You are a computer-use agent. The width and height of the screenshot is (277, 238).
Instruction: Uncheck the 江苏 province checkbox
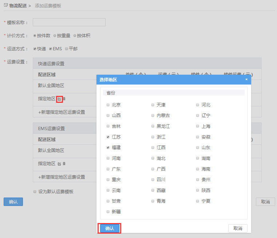pos(108,137)
